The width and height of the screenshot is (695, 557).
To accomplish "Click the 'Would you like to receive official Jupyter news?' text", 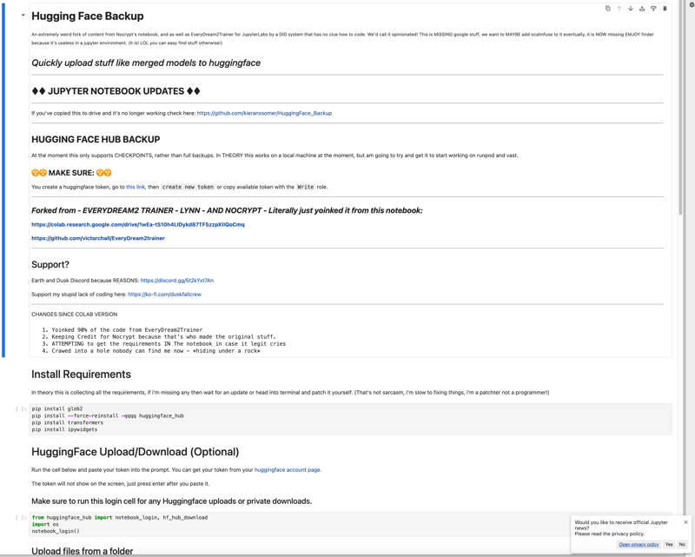I will tap(621, 525).
